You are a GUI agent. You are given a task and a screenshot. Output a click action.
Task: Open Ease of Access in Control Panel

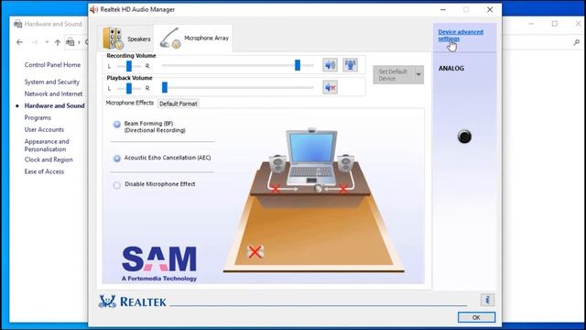tap(44, 171)
